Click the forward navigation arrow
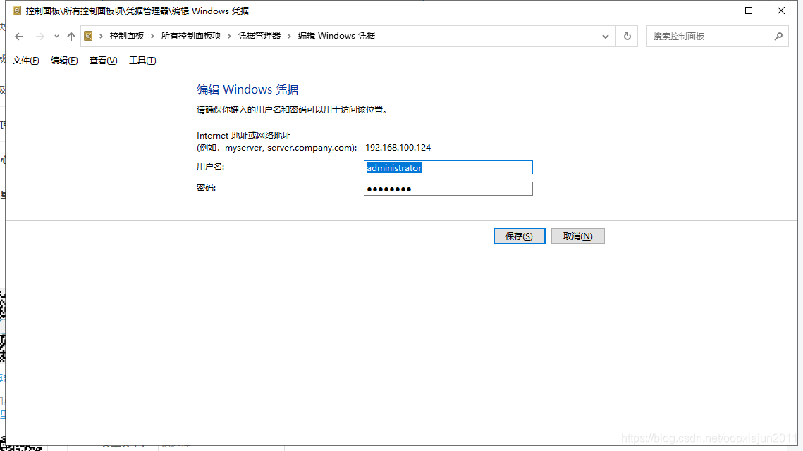803x451 pixels. 39,37
